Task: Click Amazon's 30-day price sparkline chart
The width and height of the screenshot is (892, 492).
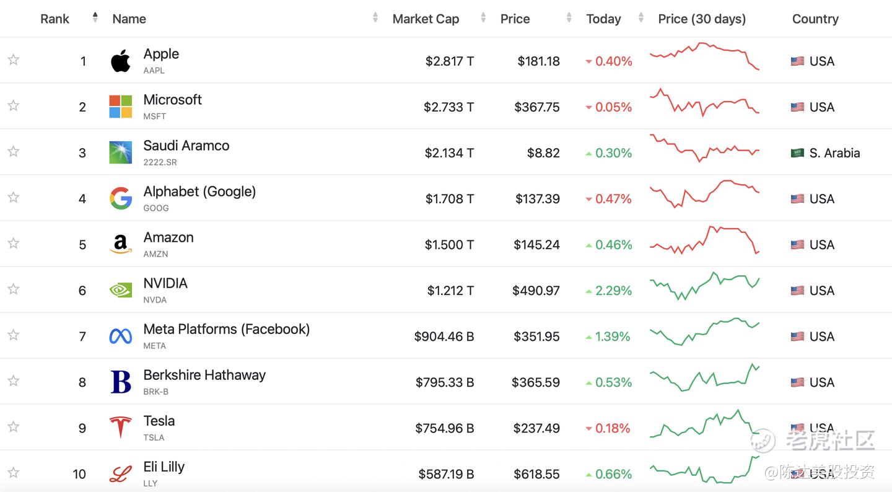Action: tap(704, 240)
